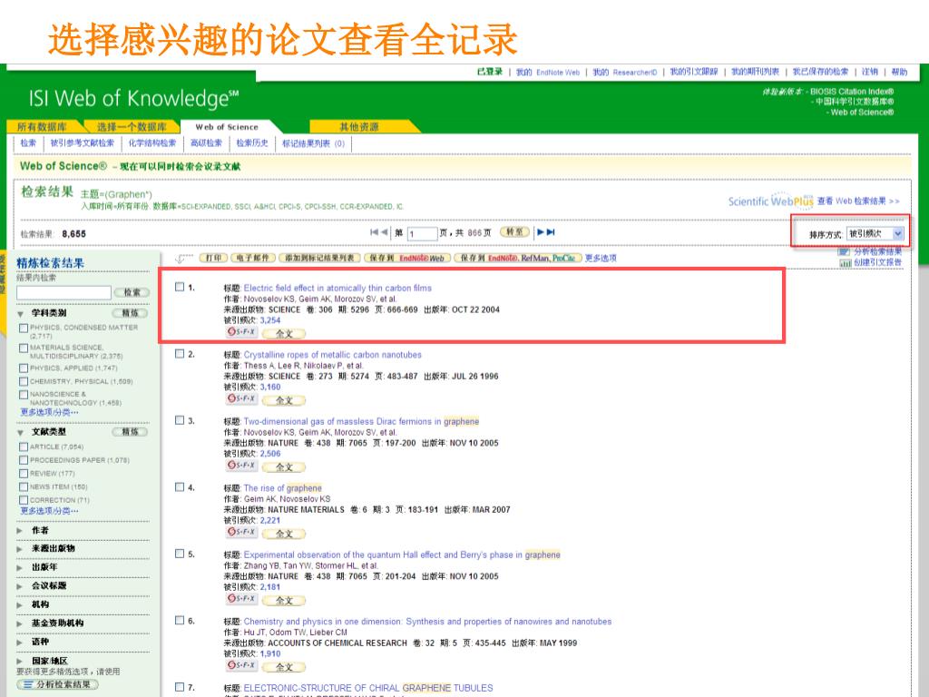
Task: Enable the ARTICLE document type filter
Action: pos(24,447)
